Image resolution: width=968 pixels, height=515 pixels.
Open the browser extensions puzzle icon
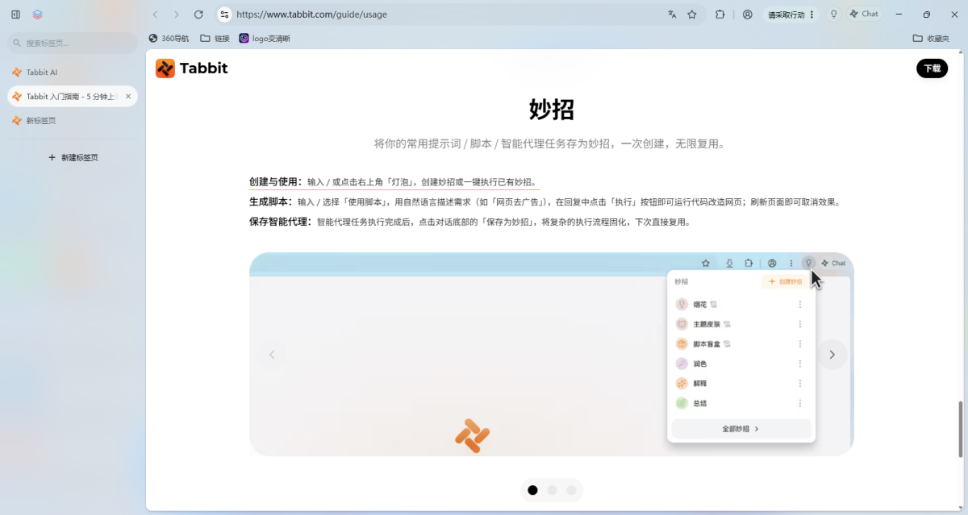click(720, 15)
